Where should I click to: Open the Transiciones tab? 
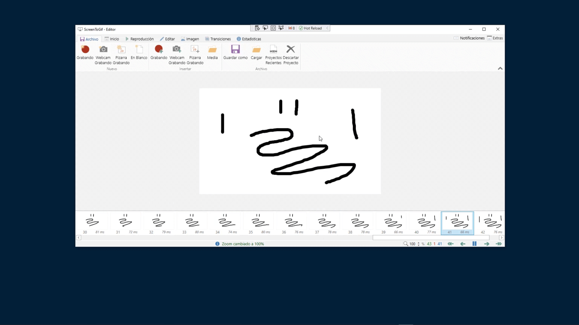click(218, 39)
